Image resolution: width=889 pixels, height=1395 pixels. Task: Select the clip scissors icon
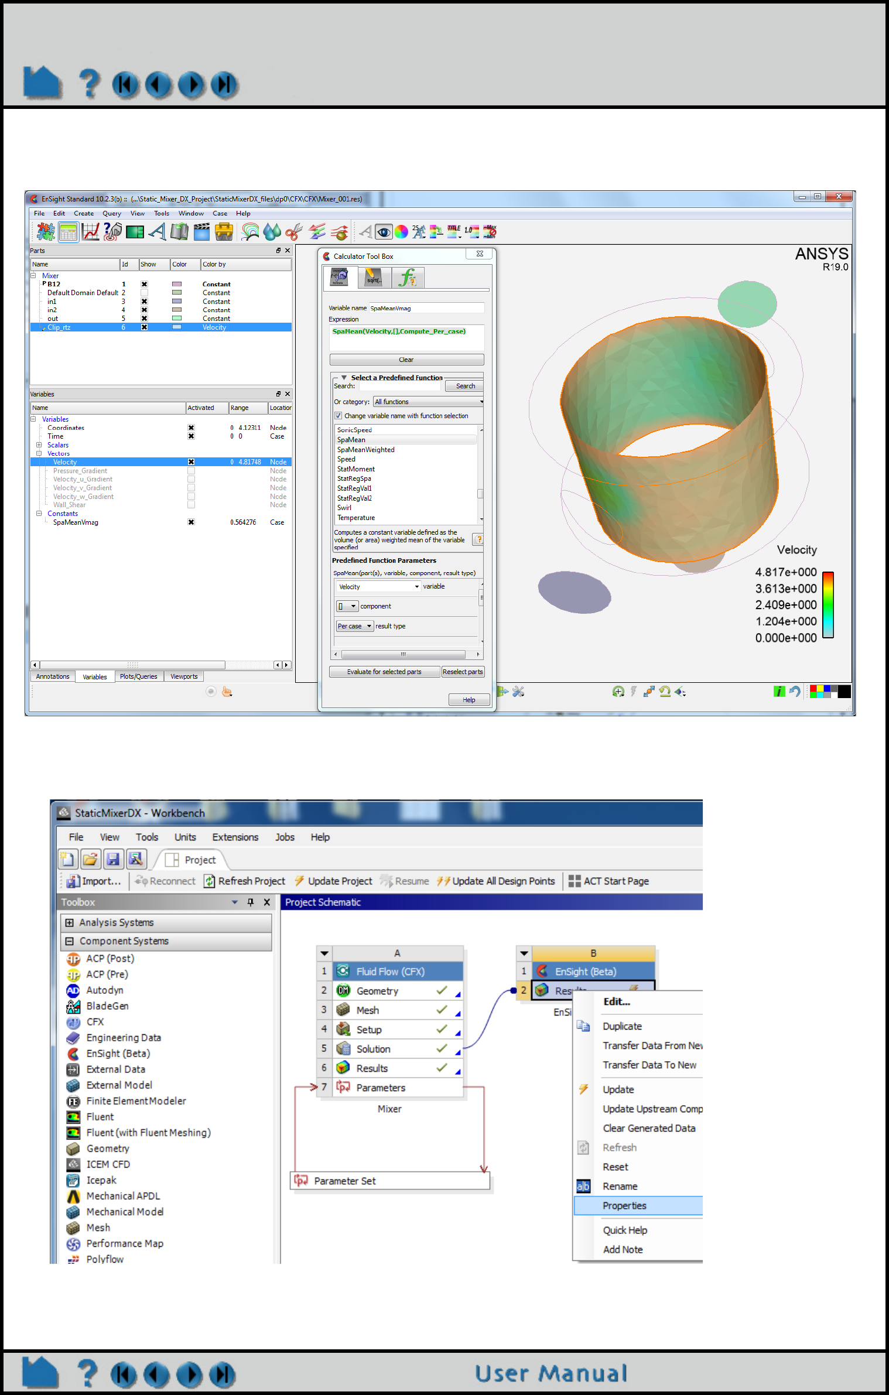tap(294, 232)
